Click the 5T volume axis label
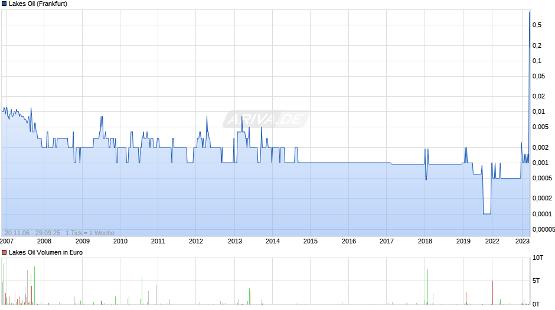Image resolution: width=555 pixels, height=310 pixels. (x=536, y=281)
